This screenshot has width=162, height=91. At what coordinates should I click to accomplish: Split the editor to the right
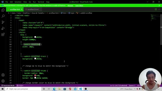(156, 9)
